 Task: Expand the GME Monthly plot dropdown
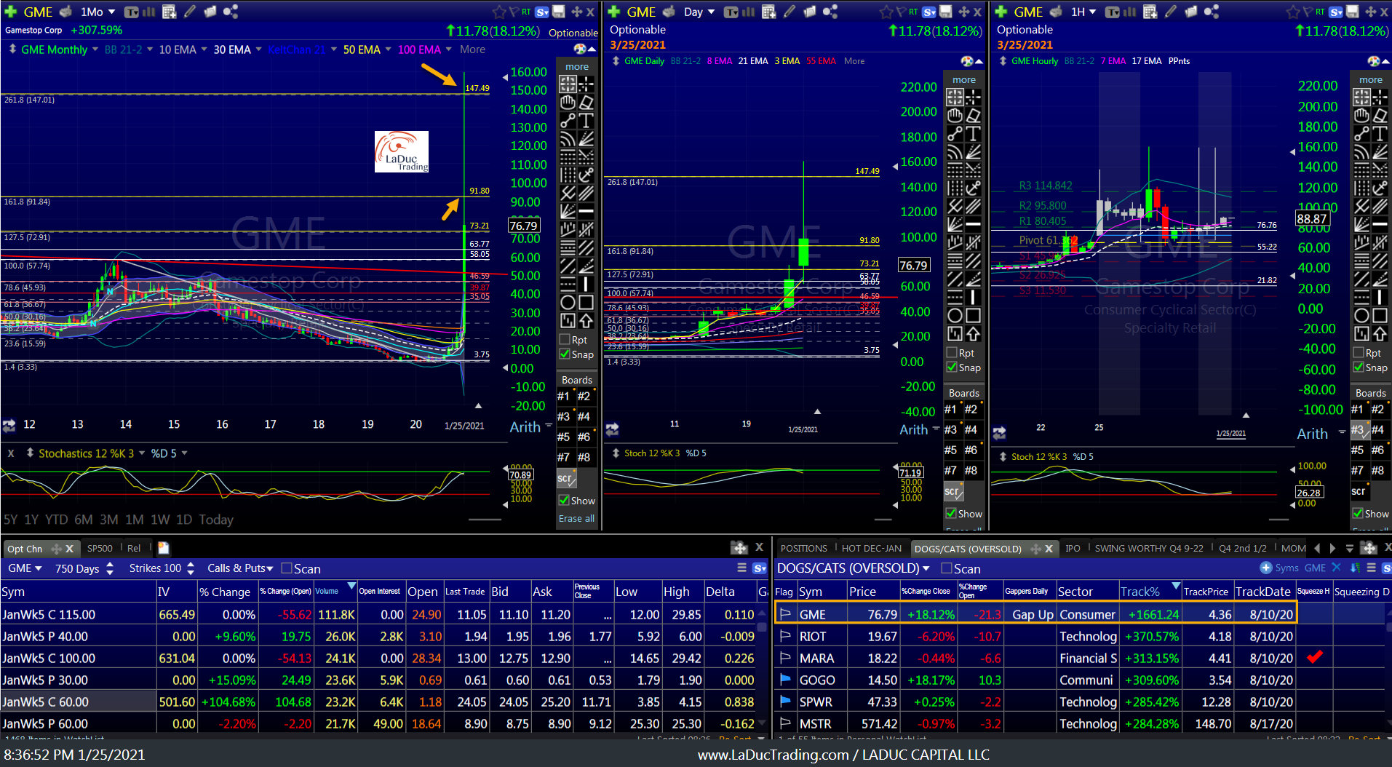(x=95, y=49)
